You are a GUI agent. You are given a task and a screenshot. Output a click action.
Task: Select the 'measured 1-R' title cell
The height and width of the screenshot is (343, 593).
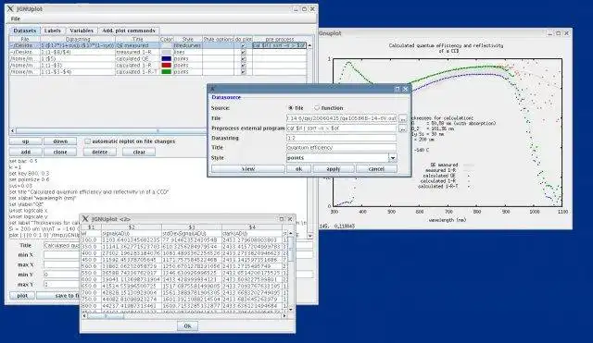click(137, 52)
